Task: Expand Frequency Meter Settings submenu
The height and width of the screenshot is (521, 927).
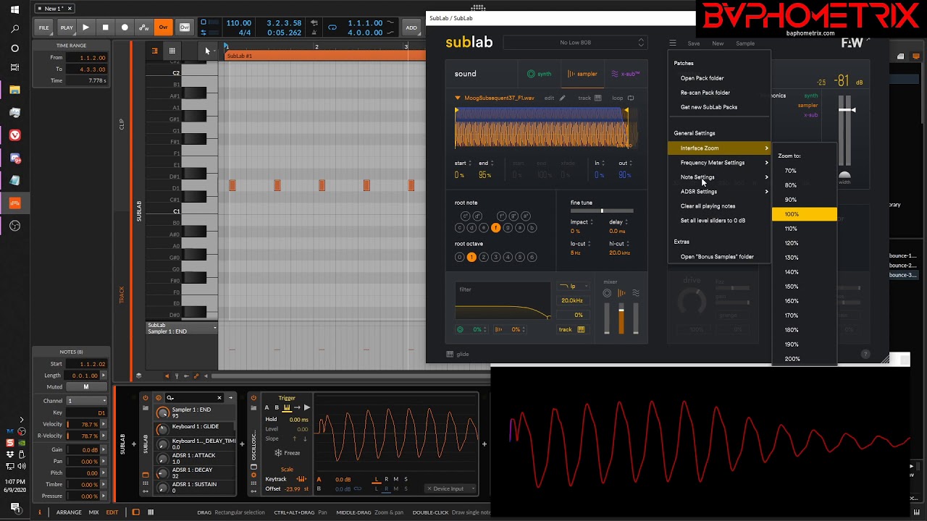Action: pyautogui.click(x=719, y=163)
